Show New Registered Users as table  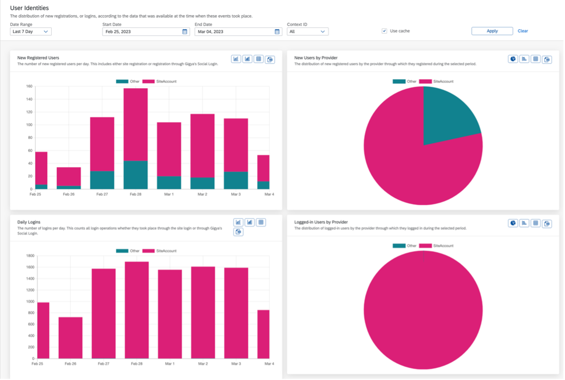[x=259, y=59]
